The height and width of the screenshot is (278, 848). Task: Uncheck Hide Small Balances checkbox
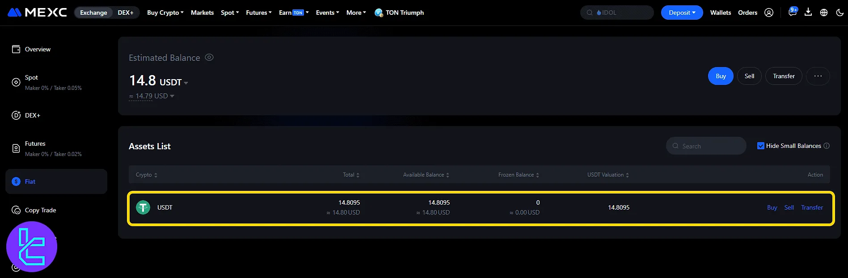click(x=761, y=146)
